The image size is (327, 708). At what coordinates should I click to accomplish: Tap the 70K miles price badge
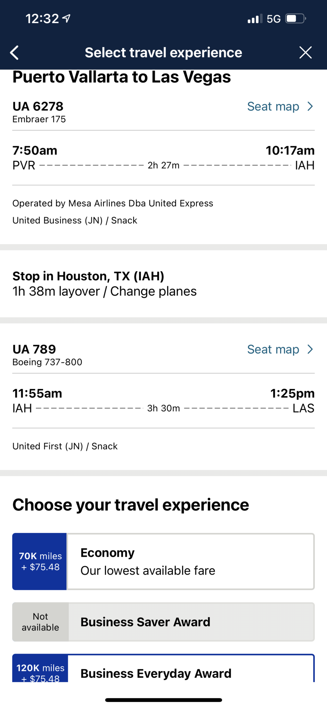click(x=40, y=561)
